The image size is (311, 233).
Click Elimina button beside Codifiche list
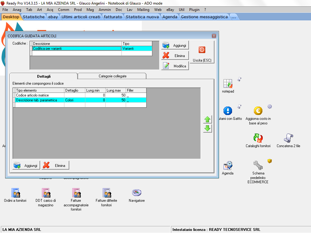[175, 56]
